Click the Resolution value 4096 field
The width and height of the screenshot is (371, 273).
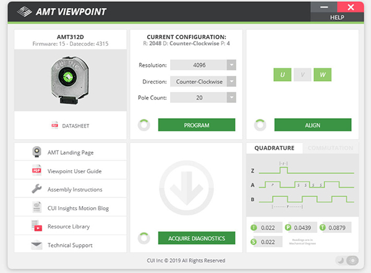pos(198,65)
